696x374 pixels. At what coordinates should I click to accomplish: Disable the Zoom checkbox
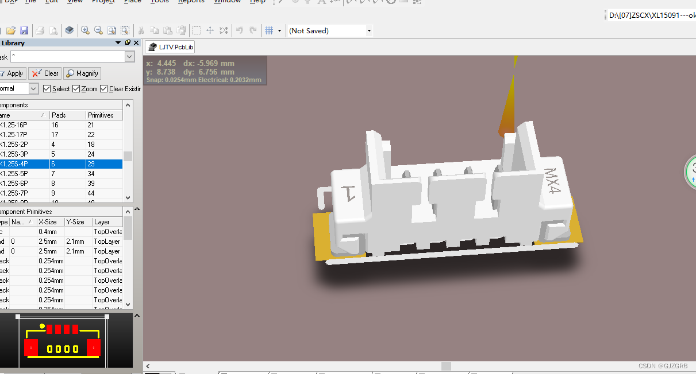[78, 88]
